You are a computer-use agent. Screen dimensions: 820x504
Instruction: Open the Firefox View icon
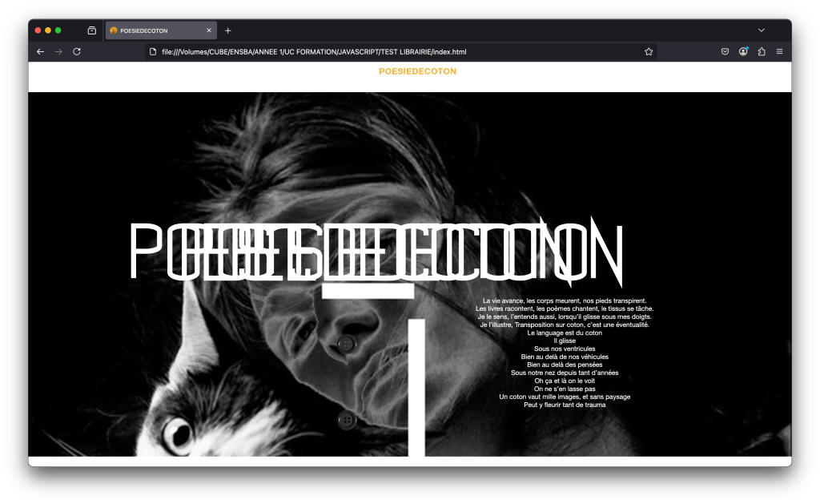(92, 30)
